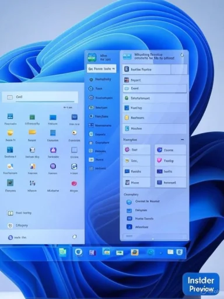224x299 pixels.
Task: Open the globe icon entry in bottom list
Action: [143, 201]
